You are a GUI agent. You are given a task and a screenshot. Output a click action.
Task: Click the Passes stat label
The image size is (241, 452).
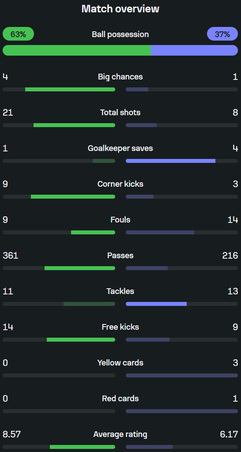point(120,256)
